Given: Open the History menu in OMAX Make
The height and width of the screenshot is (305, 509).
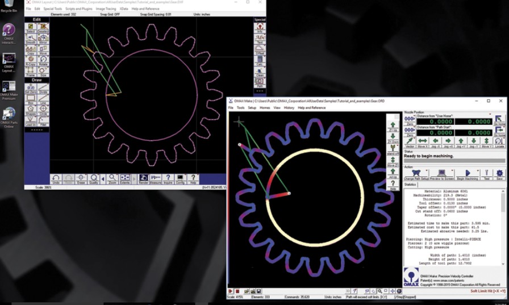Looking at the screenshot, I should pos(289,108).
